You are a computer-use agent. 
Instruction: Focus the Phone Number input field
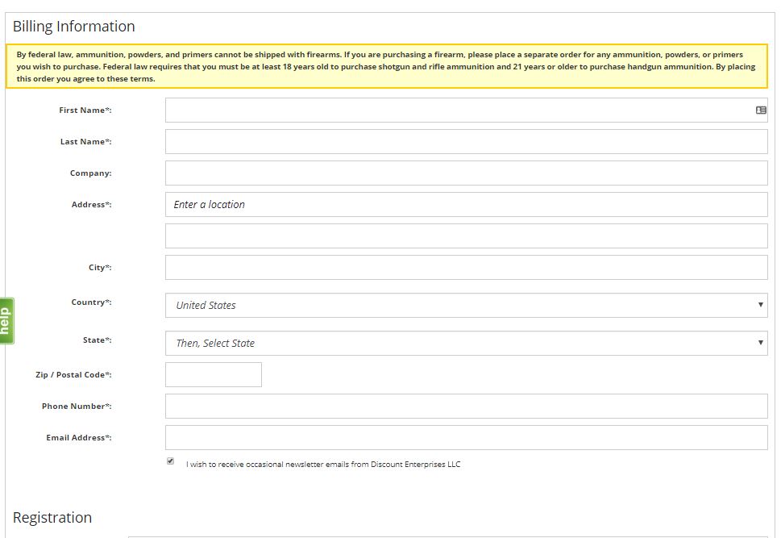pos(466,406)
